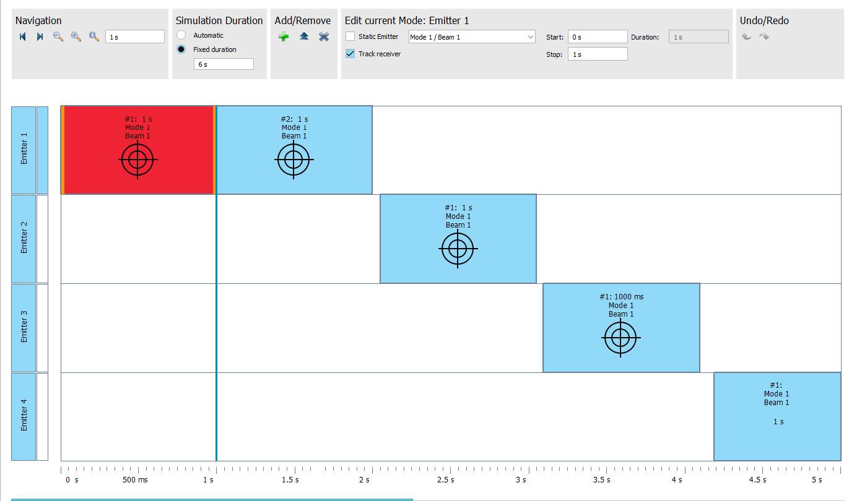Select the Fixed duration radio button

181,49
